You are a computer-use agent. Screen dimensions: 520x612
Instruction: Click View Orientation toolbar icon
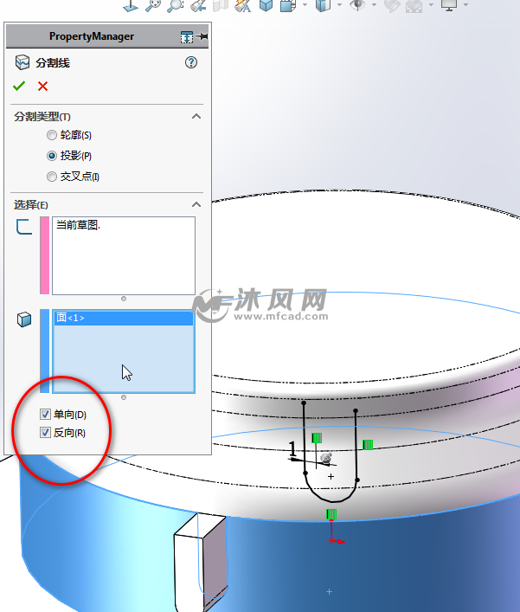[x=288, y=4]
